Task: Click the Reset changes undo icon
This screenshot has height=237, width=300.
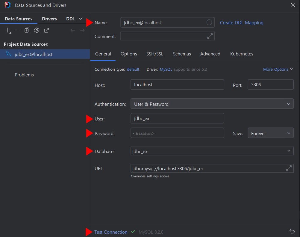Action: pyautogui.click(x=292, y=231)
